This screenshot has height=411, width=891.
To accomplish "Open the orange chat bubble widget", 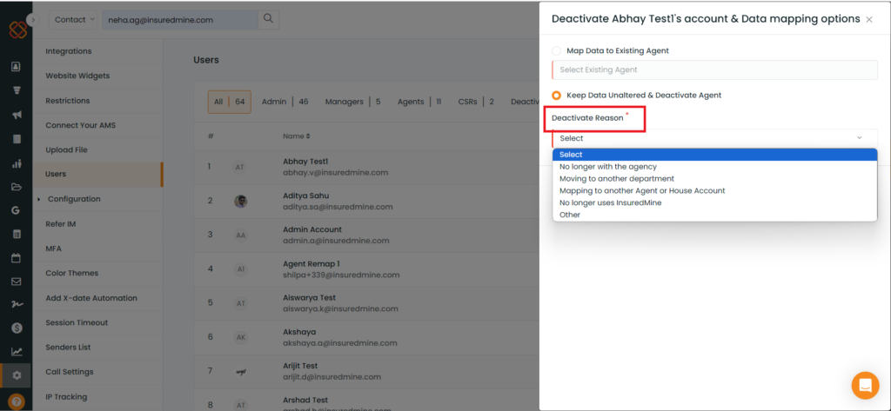I will click(865, 386).
